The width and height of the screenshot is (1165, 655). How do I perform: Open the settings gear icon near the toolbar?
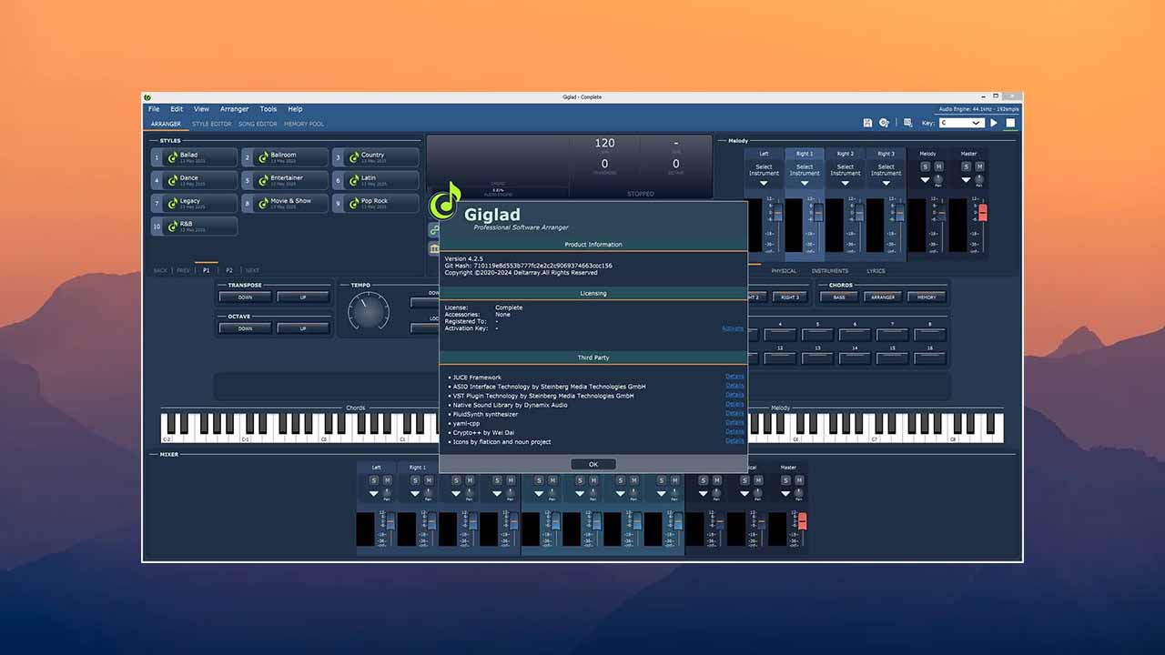pyautogui.click(x=884, y=122)
